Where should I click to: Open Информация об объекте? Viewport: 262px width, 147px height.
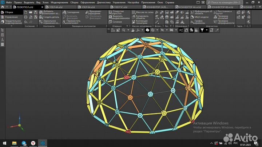201,12
